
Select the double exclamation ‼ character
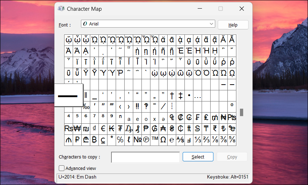point(138,106)
